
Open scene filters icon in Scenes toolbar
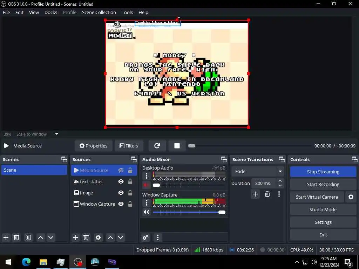pyautogui.click(x=28, y=238)
